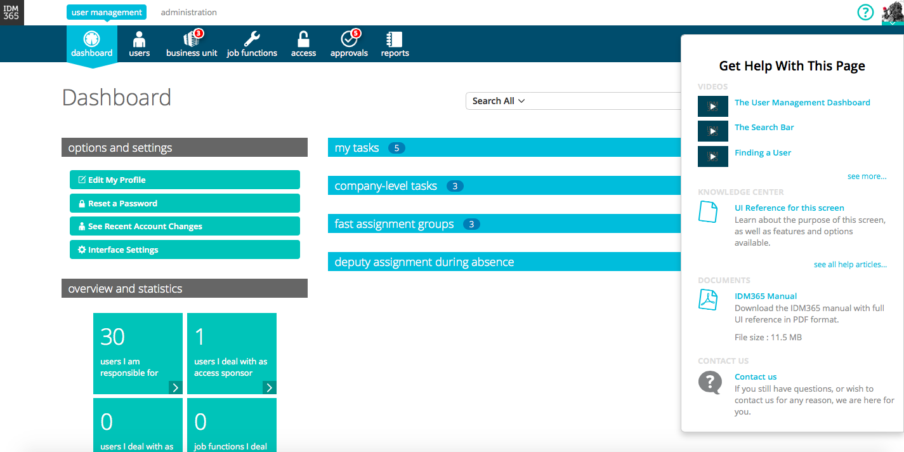
Task: Click fast assignment groups badge 3
Action: pos(471,224)
